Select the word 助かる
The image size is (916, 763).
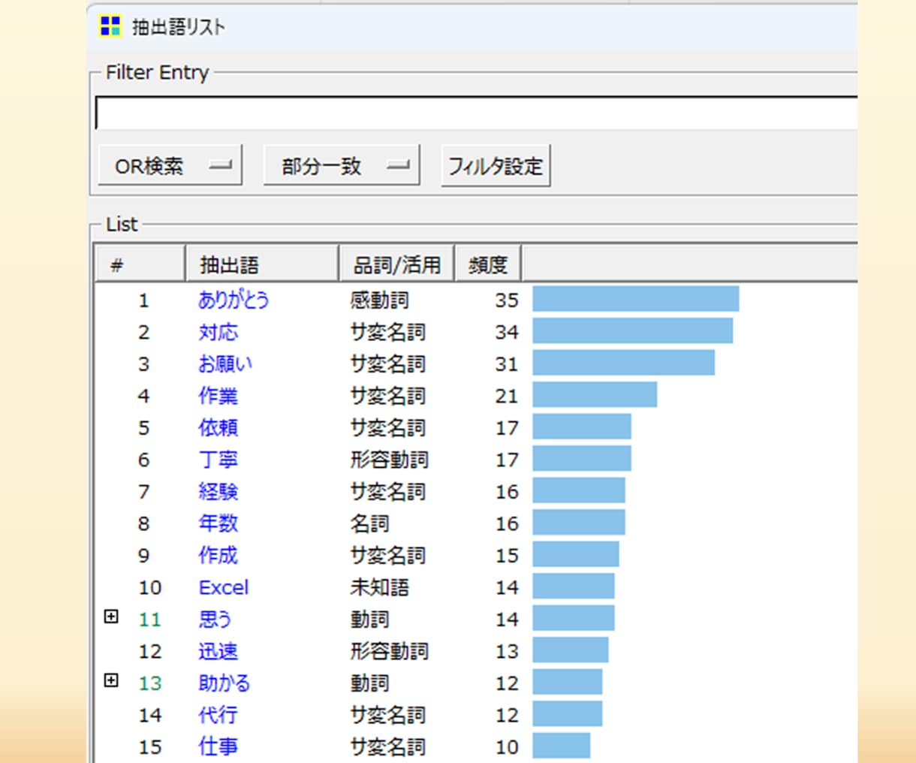pos(224,683)
